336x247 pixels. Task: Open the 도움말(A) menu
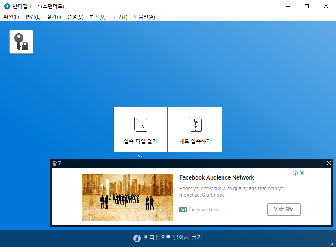point(144,17)
